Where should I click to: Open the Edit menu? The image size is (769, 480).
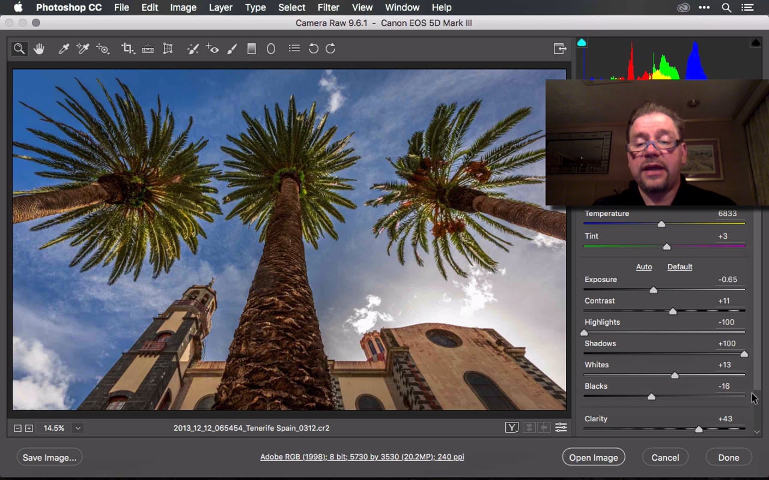coord(150,7)
